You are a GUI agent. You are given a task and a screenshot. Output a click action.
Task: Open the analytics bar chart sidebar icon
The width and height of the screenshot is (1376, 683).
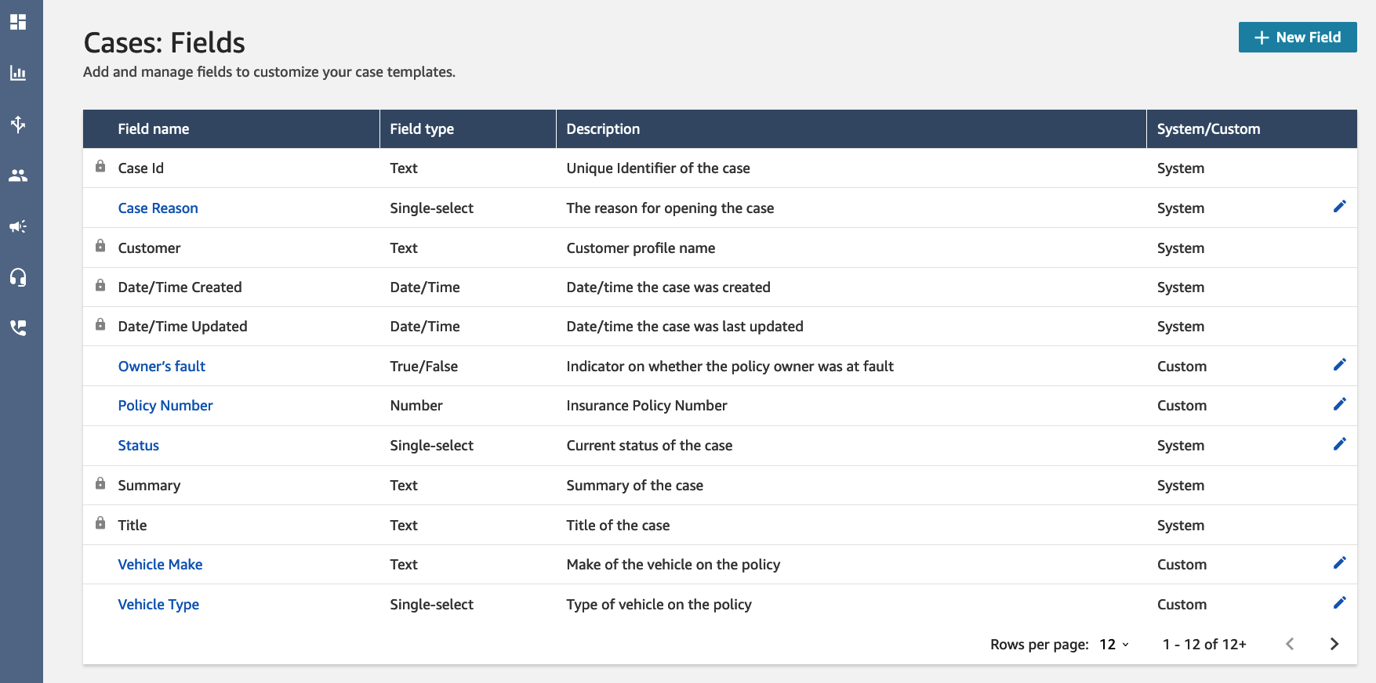(x=18, y=73)
